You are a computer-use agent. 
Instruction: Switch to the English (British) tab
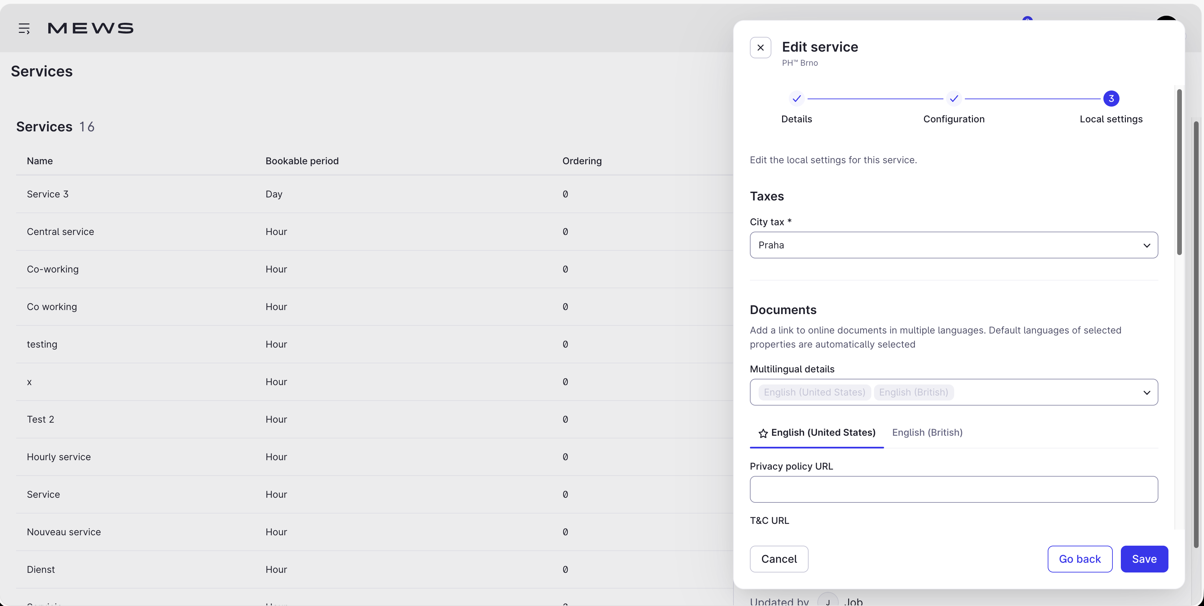927,433
